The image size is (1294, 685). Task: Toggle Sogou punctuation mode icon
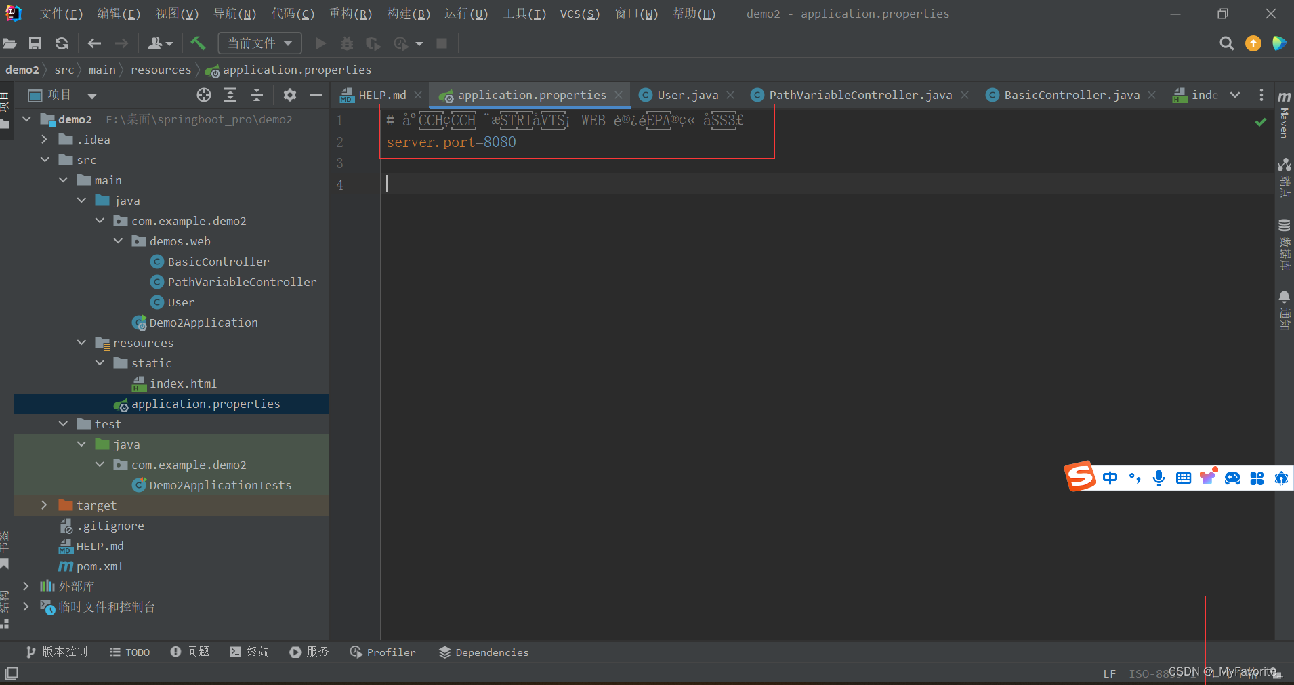point(1135,478)
